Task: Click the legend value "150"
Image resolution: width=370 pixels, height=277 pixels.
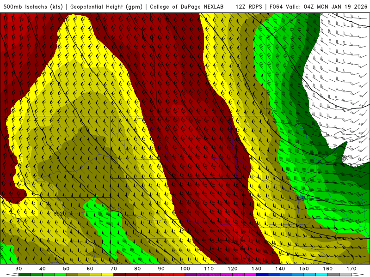Action: pyautogui.click(x=304, y=269)
